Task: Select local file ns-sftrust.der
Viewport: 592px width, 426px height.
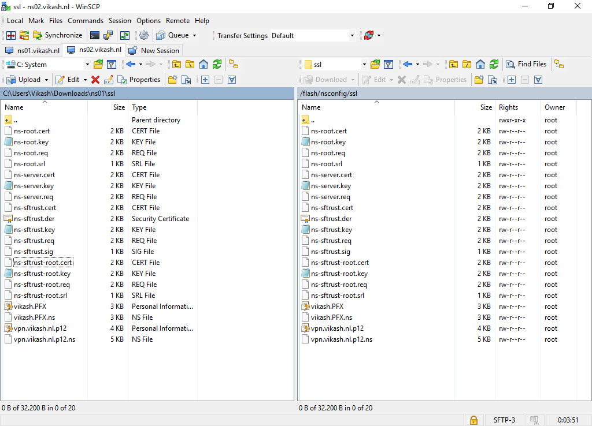Action: [x=34, y=219]
